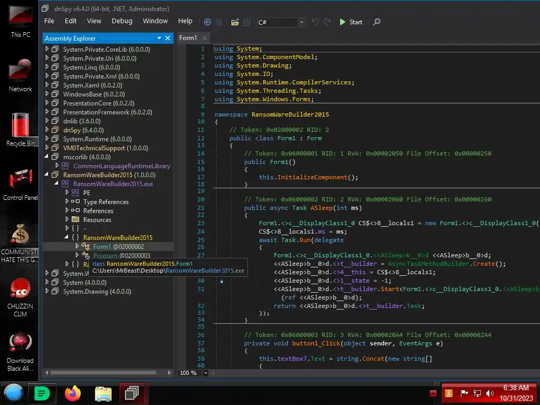
Task: Open the Edit menu
Action: (x=71, y=21)
